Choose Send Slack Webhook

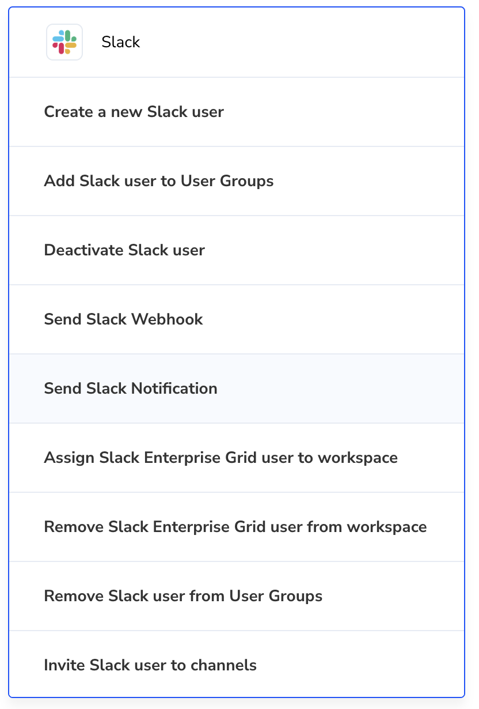point(237,319)
